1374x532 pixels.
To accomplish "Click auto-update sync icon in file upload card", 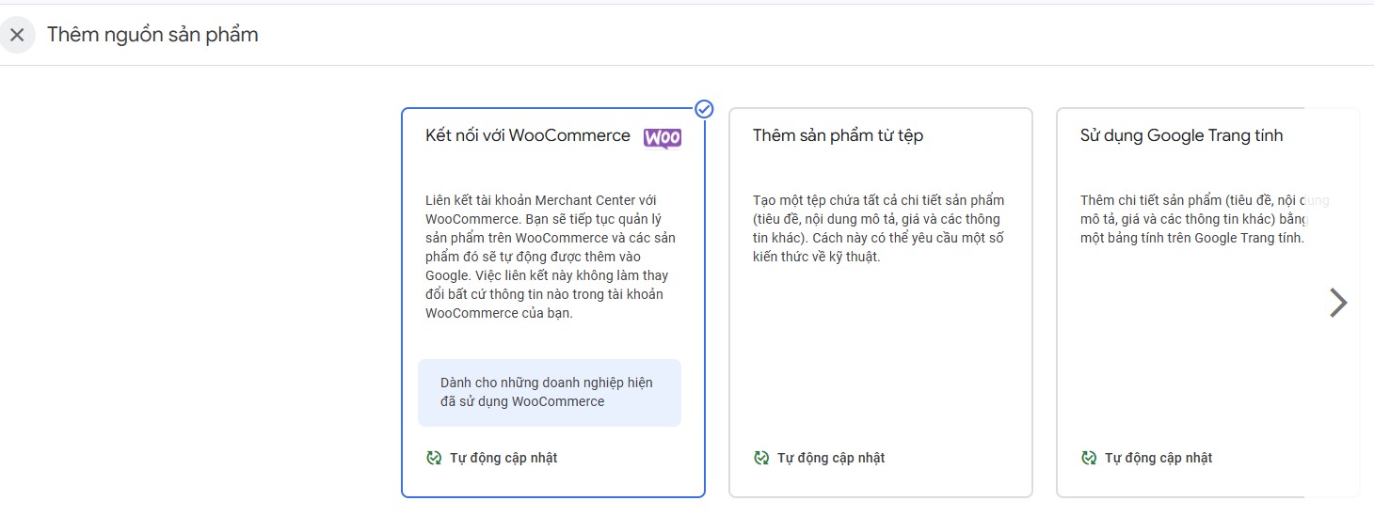I will [761, 458].
